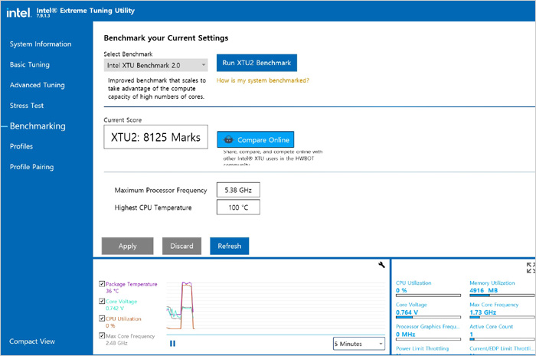Select Benchmarking in the sidebar
The width and height of the screenshot is (536, 356).
38,126
